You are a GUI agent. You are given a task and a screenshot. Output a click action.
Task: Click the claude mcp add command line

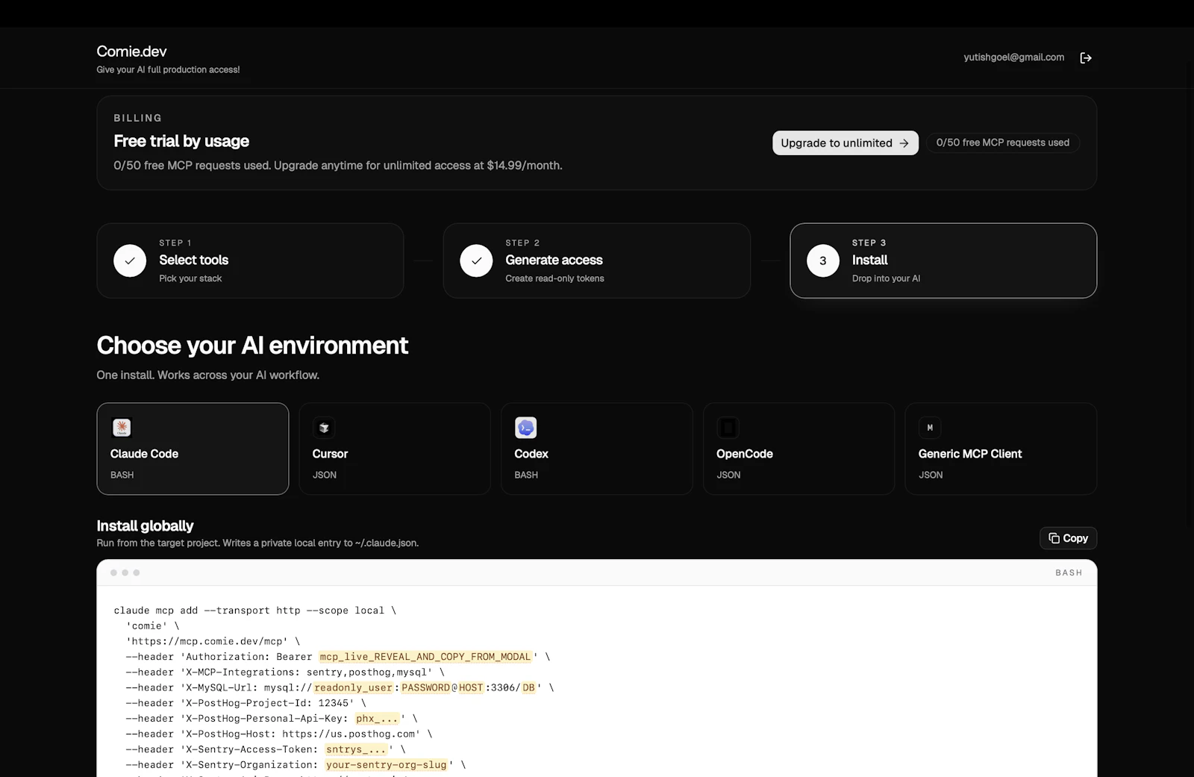click(x=255, y=611)
